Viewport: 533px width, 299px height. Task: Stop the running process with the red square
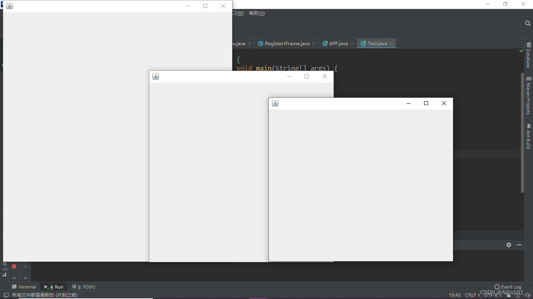click(14, 266)
